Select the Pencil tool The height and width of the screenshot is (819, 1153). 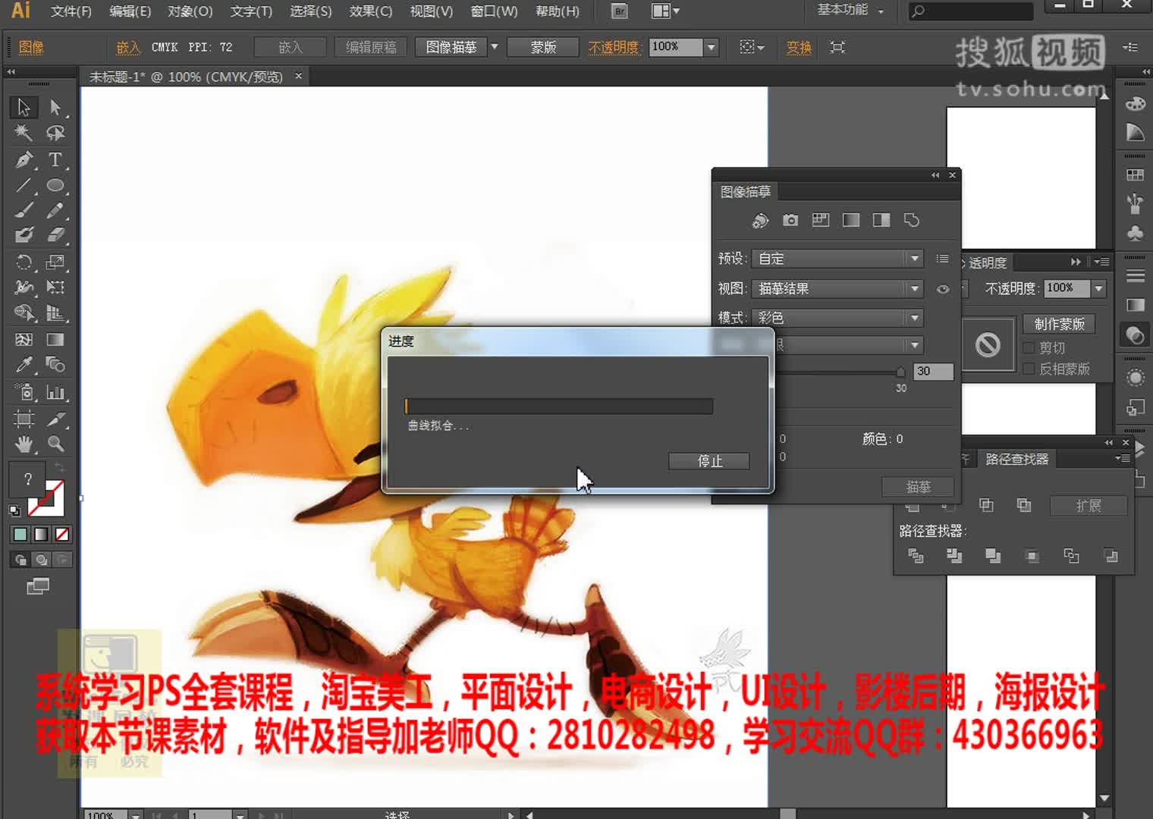(55, 210)
